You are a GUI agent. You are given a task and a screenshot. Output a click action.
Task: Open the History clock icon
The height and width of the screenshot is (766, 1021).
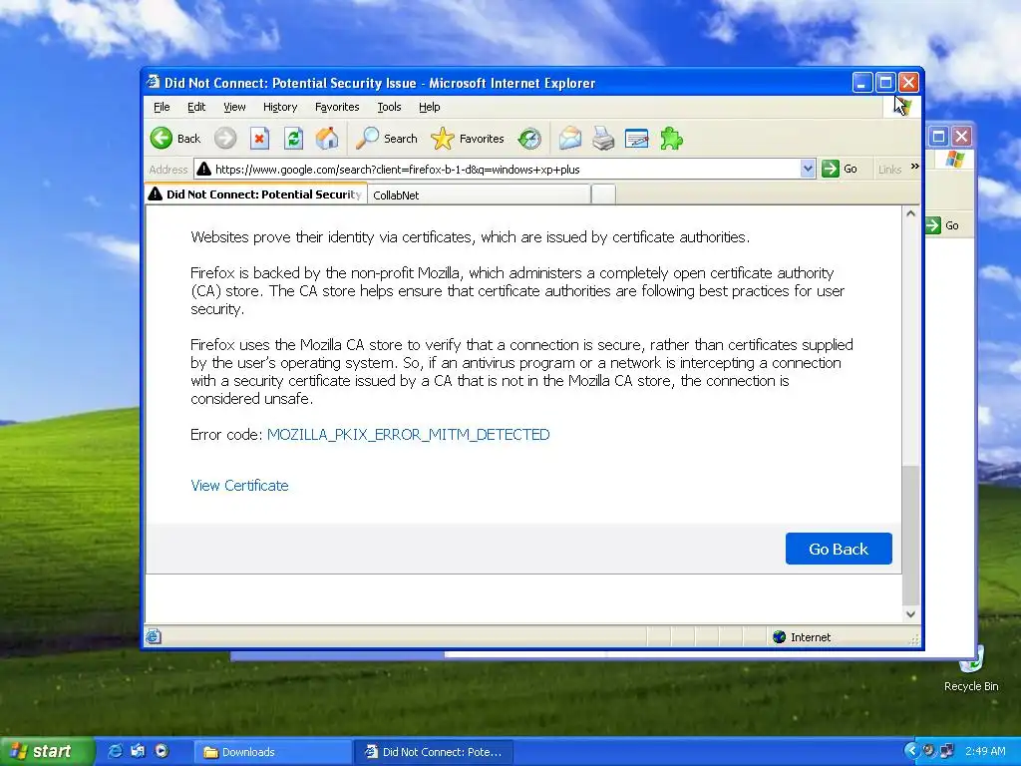[529, 138]
